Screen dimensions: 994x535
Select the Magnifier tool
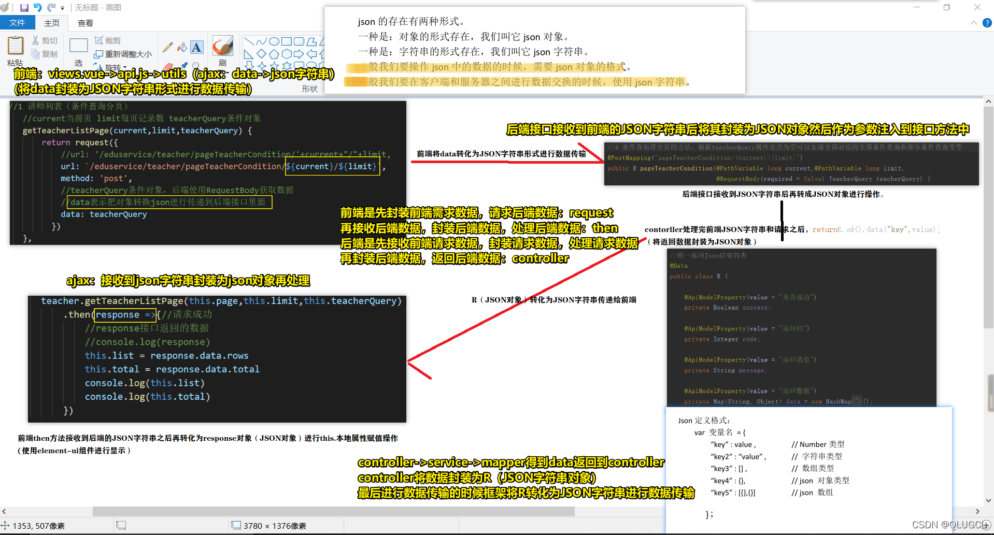[196, 66]
